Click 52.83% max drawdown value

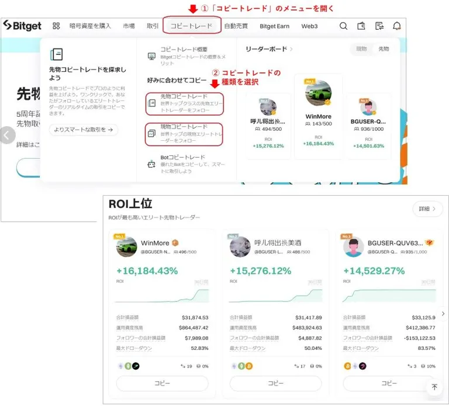coord(199,348)
